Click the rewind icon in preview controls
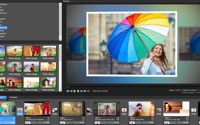 pos(71,91)
